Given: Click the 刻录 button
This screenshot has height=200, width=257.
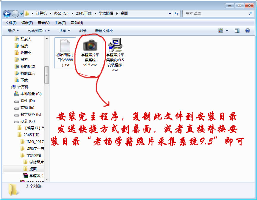Looking at the screenshot, I should [83, 31].
